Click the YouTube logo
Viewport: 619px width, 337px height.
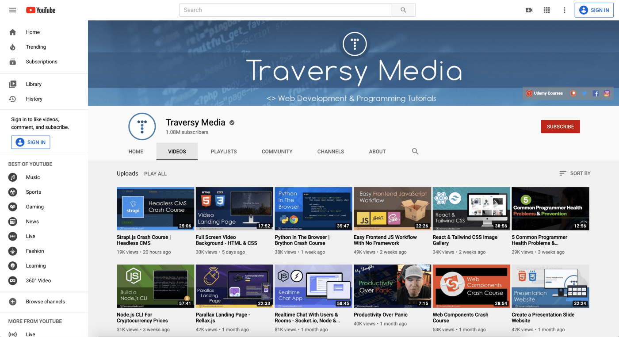click(41, 10)
